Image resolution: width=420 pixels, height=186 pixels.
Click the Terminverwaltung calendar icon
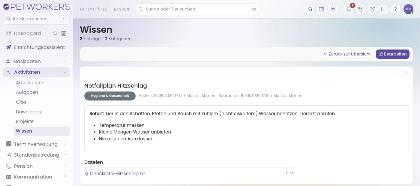pos(9,144)
